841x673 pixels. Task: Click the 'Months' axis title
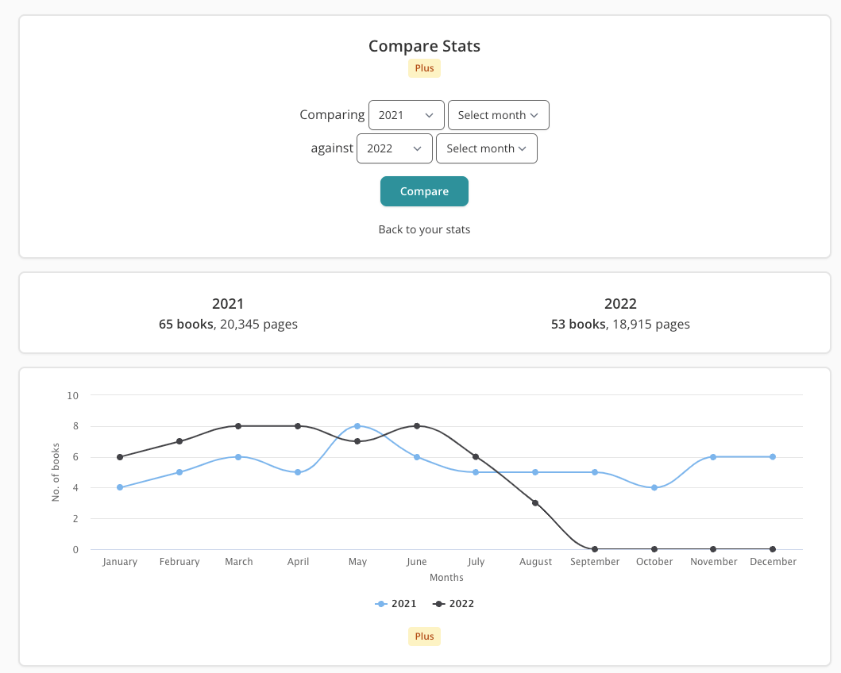point(446,578)
